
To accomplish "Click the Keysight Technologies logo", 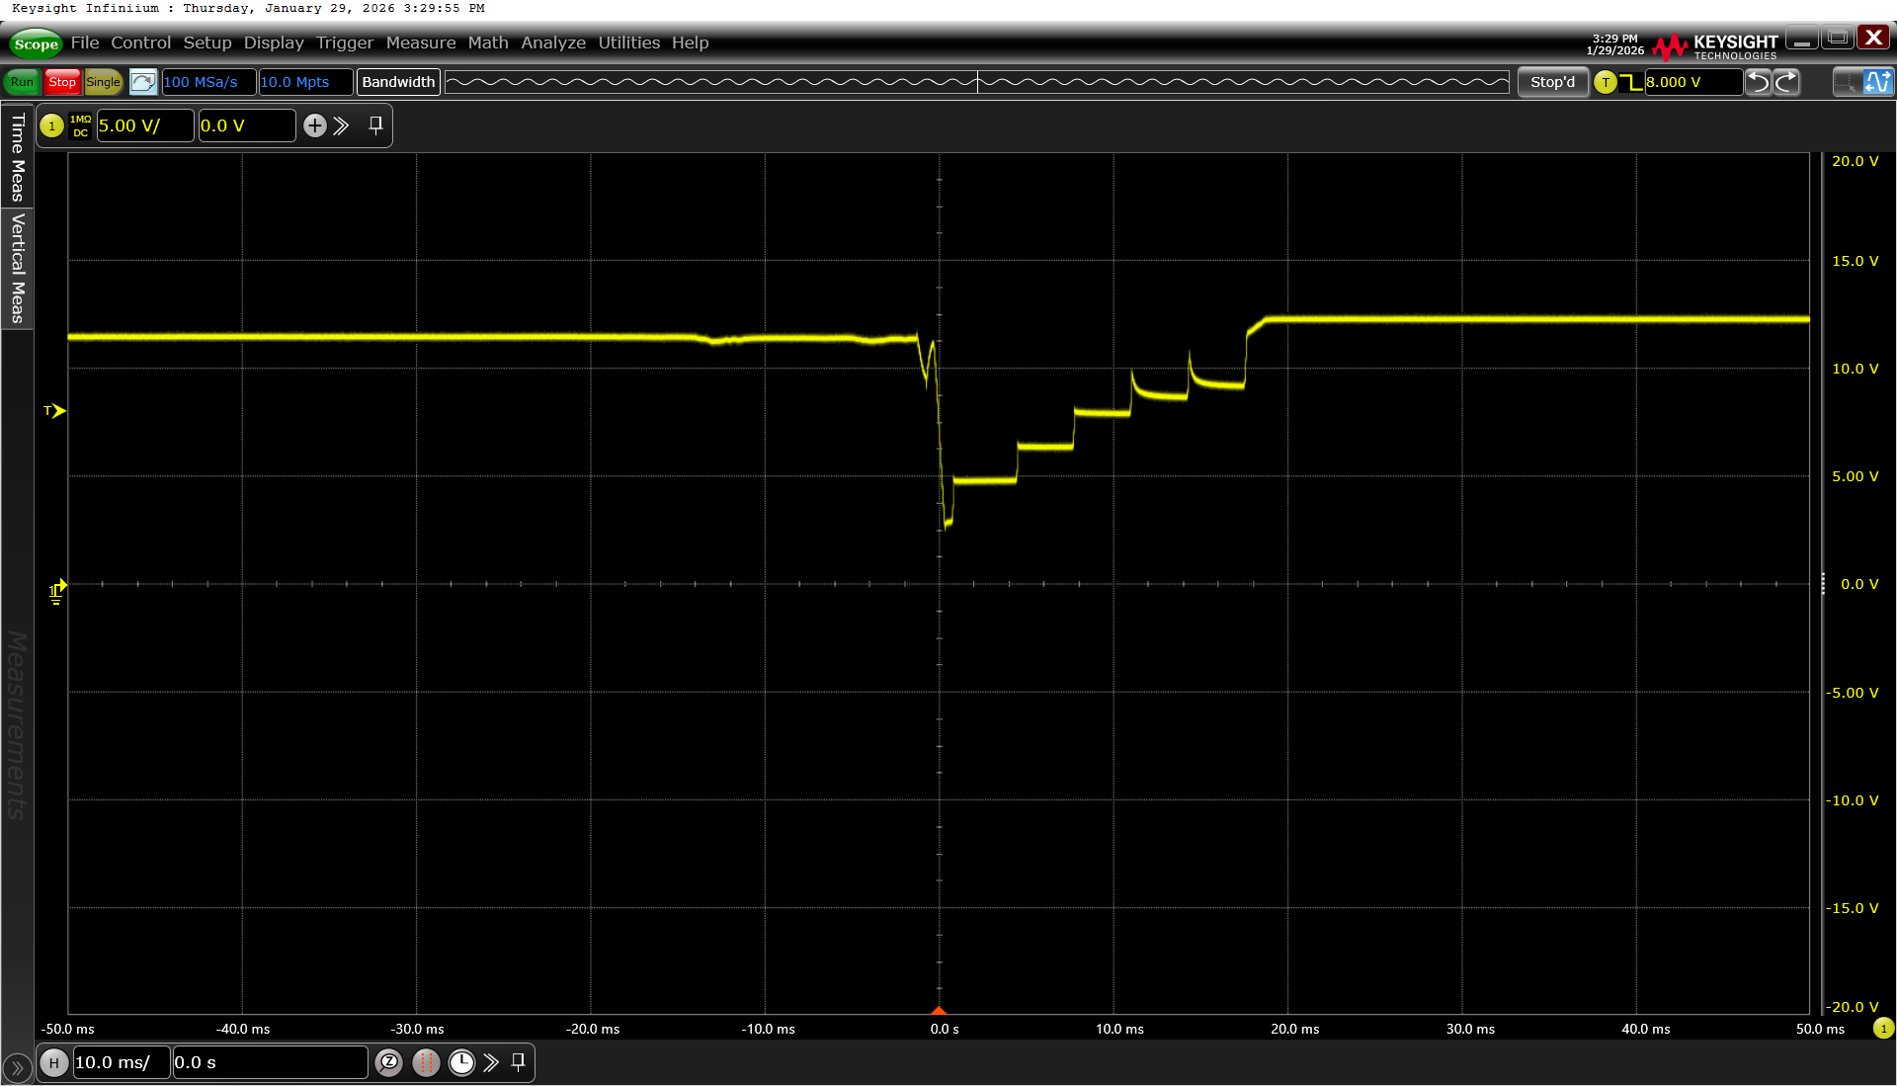I will (1715, 45).
